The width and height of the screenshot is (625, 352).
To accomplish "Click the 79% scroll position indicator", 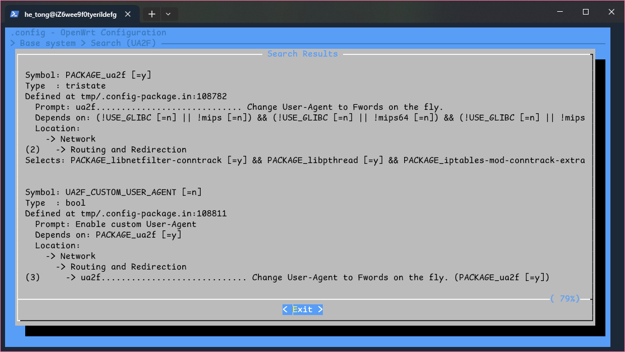I will (x=564, y=299).
